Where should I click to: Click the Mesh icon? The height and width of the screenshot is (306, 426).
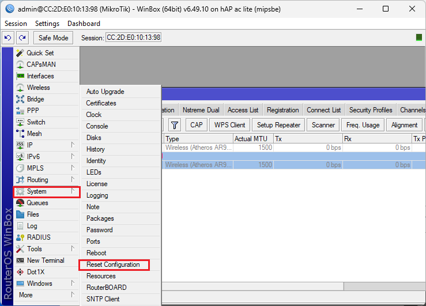20,134
